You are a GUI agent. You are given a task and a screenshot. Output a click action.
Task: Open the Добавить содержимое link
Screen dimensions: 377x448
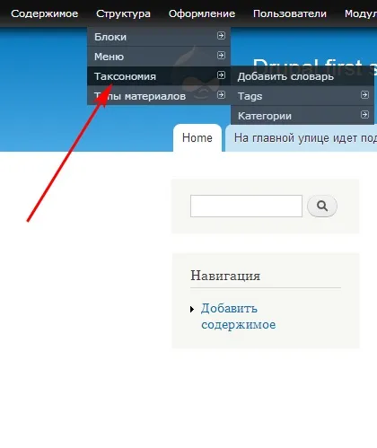click(238, 316)
